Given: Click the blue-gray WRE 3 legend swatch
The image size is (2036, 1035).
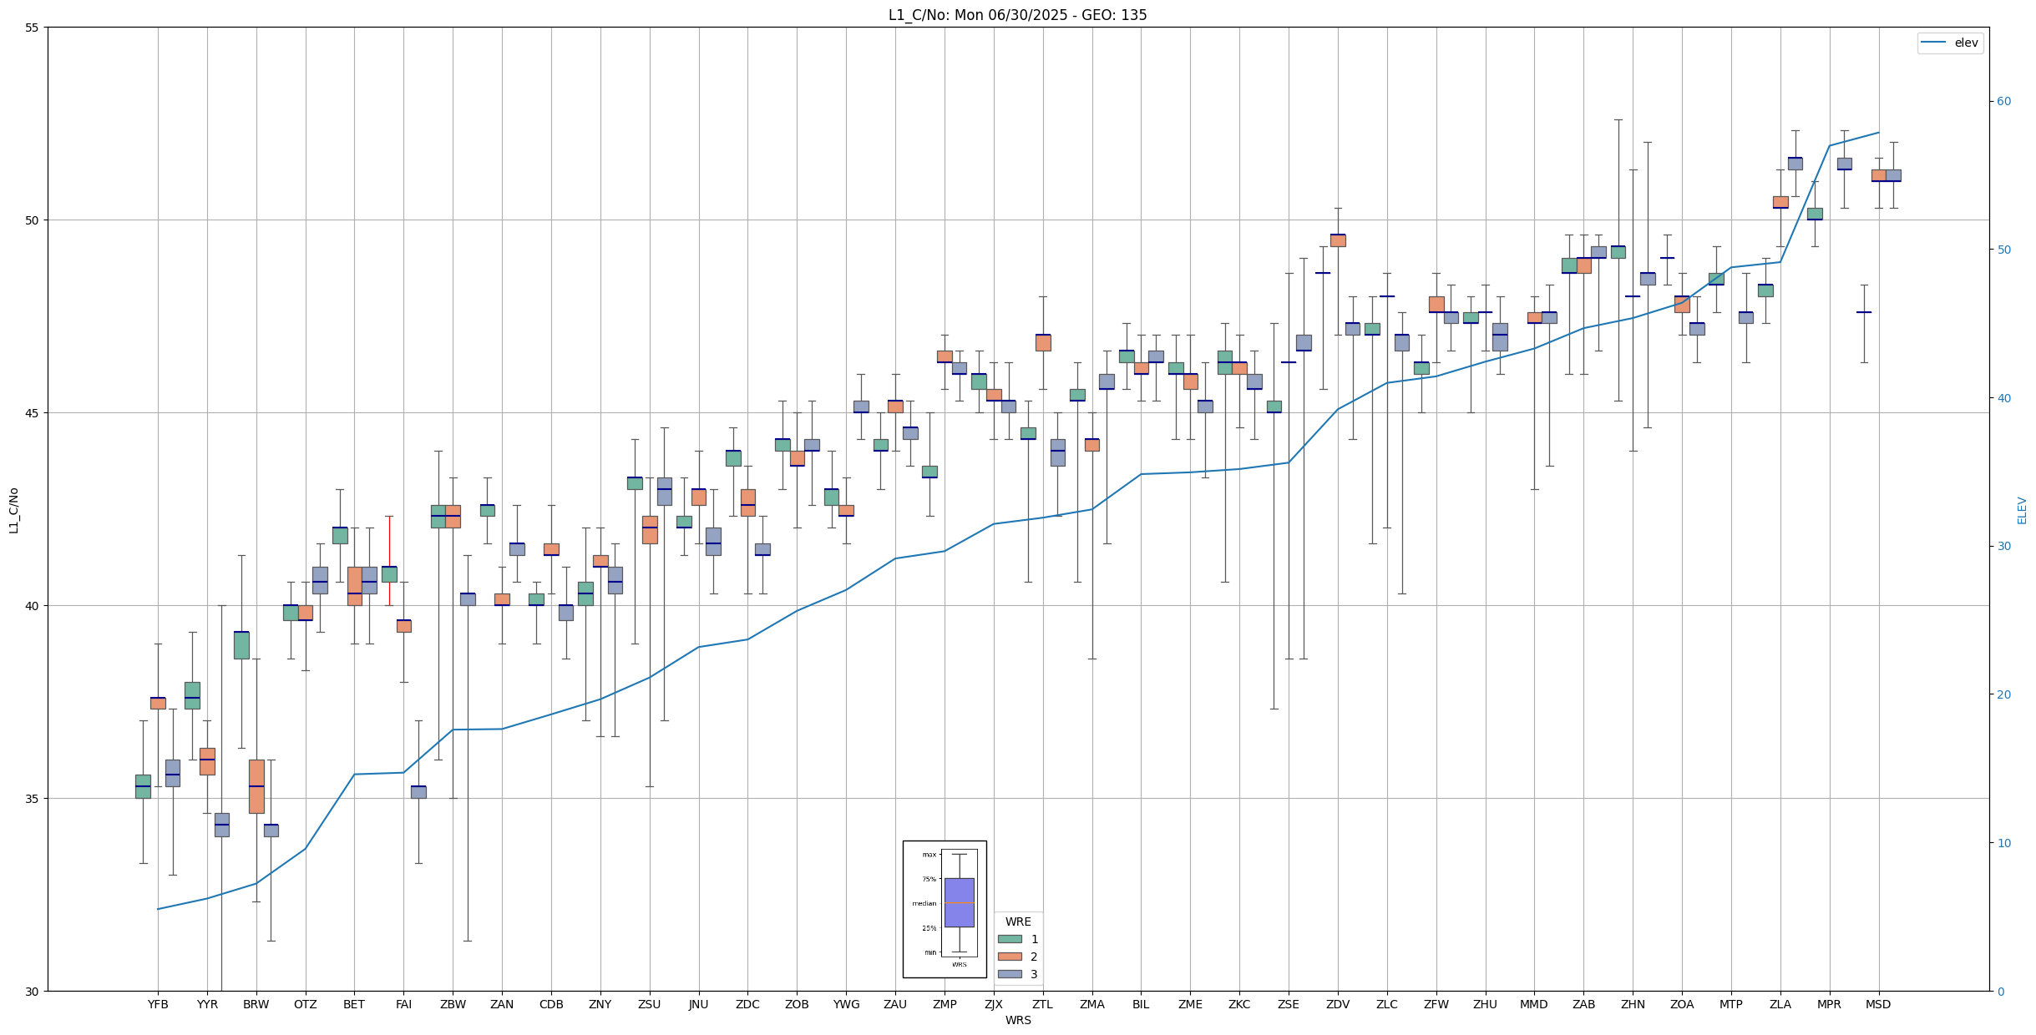Looking at the screenshot, I should tap(1010, 974).
